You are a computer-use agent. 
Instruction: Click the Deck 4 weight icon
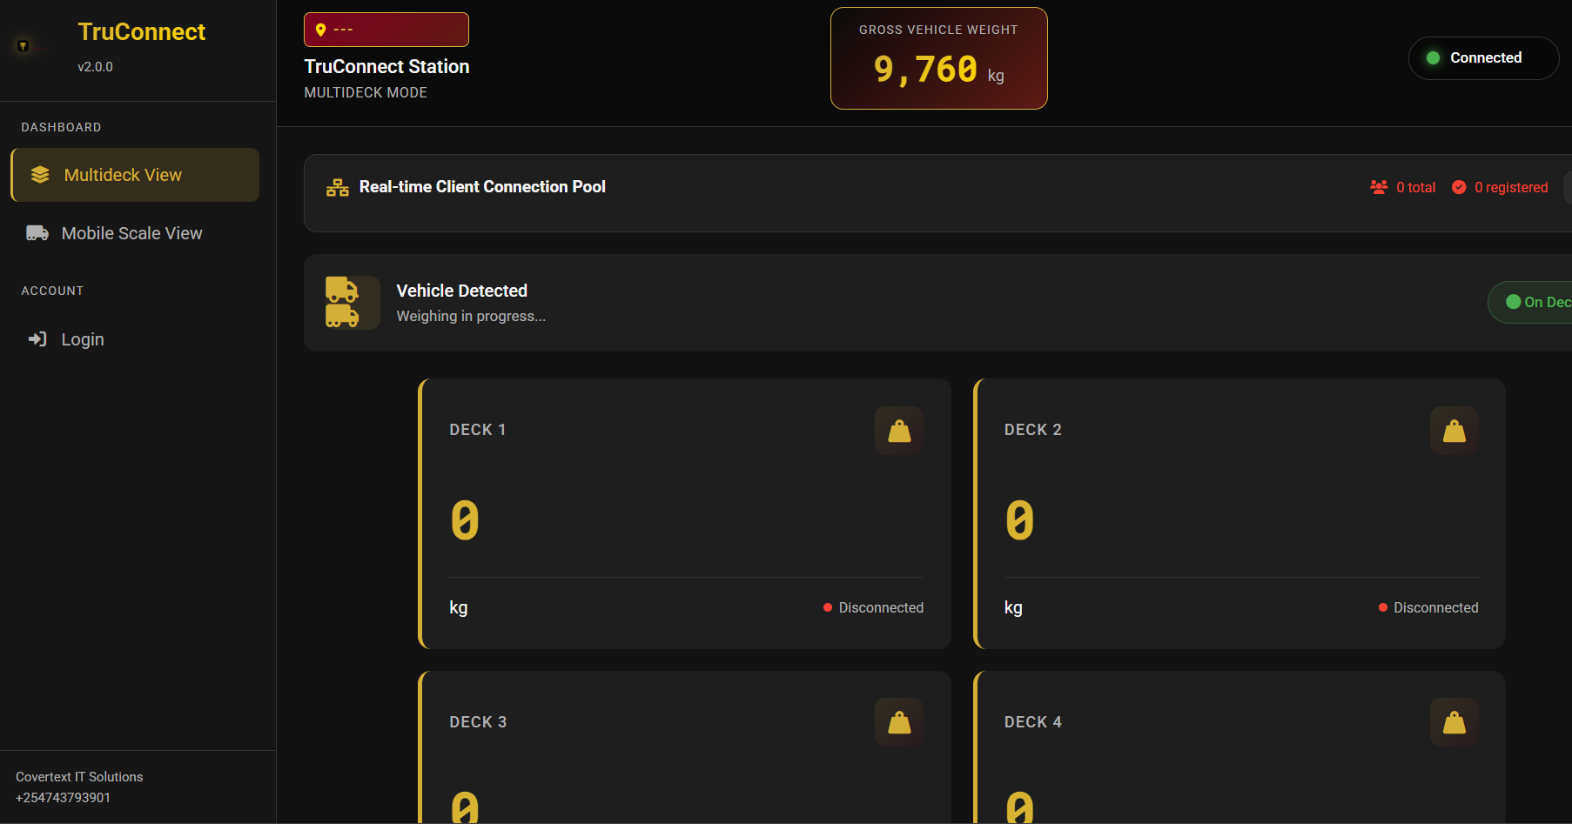click(1454, 722)
